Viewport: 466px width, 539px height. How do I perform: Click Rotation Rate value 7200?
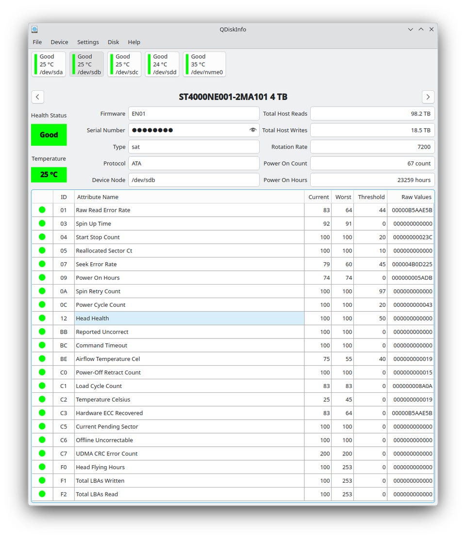click(x=372, y=147)
